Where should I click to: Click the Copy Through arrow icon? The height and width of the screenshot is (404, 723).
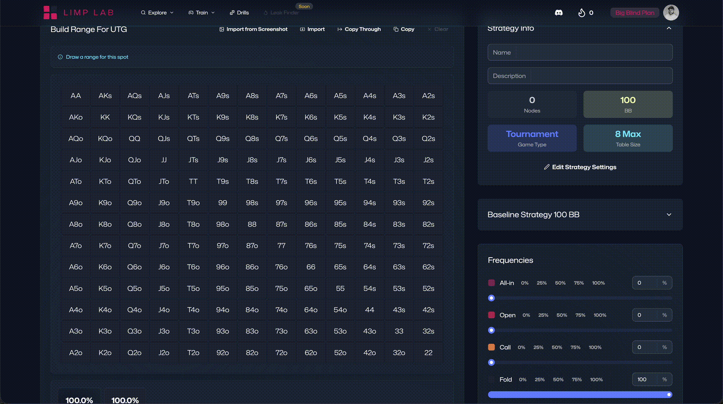pos(340,29)
